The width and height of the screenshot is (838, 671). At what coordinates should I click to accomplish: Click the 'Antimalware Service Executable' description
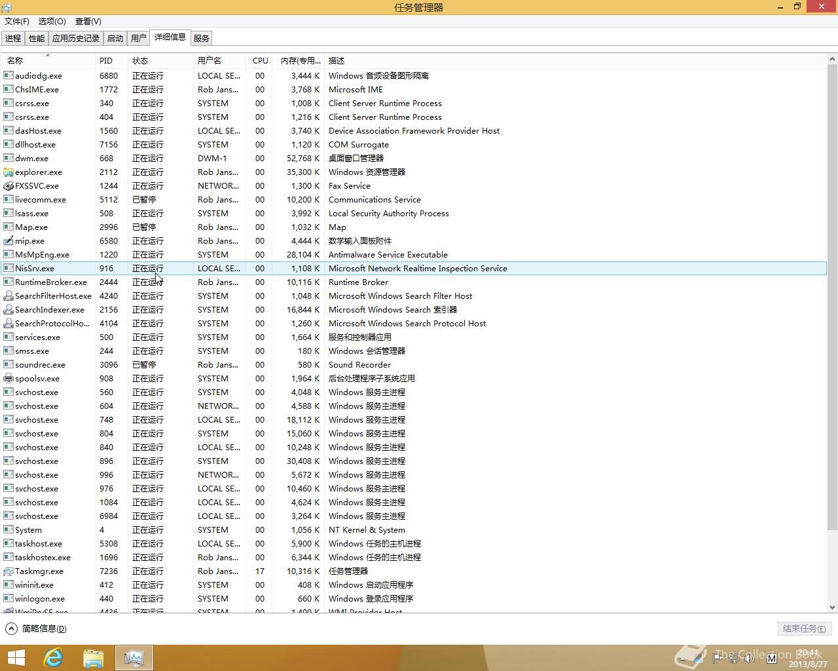[x=388, y=254]
